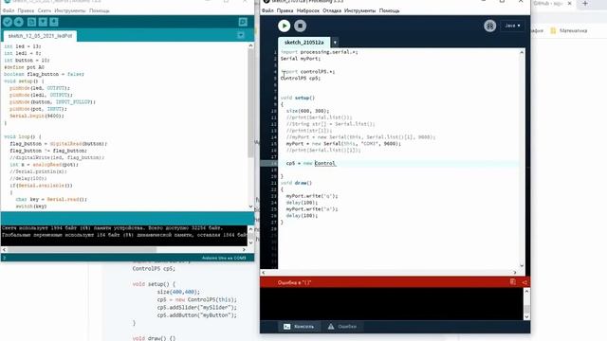
Task: Click 'cp5.addButton("myButton");' in the browser page
Action: pyautogui.click(x=196, y=315)
